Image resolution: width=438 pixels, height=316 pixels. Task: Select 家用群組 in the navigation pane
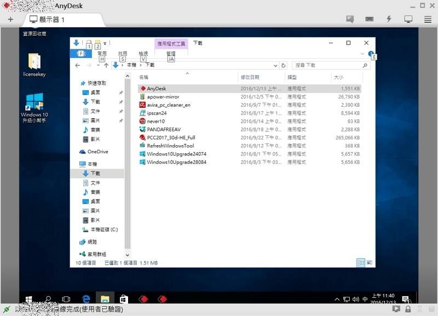pos(97,254)
